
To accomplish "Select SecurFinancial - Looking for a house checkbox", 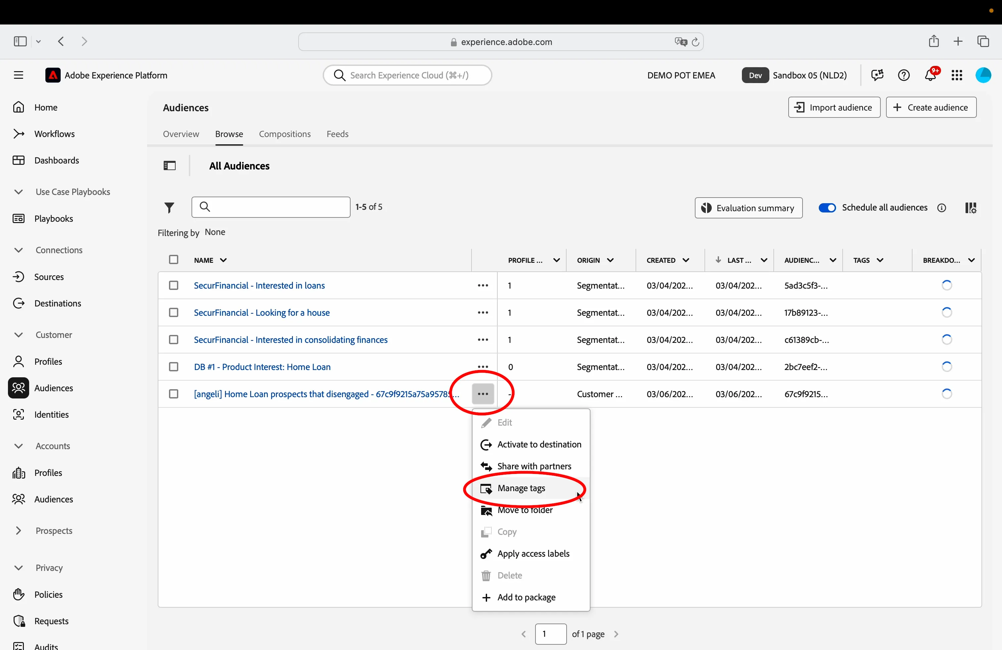I will coord(173,312).
